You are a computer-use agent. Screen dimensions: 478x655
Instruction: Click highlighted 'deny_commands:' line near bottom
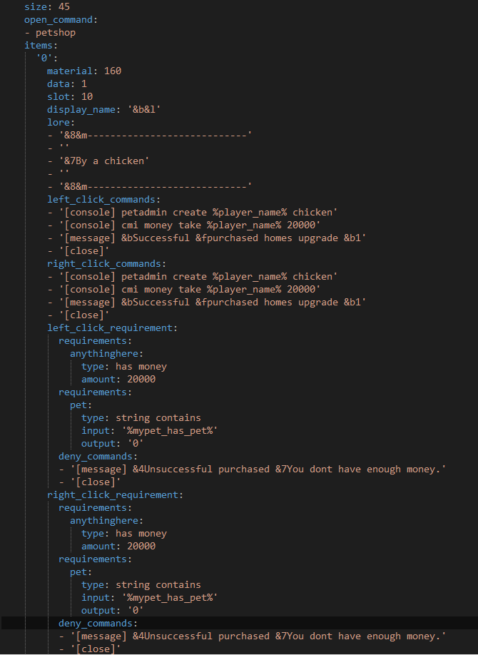tap(98, 623)
